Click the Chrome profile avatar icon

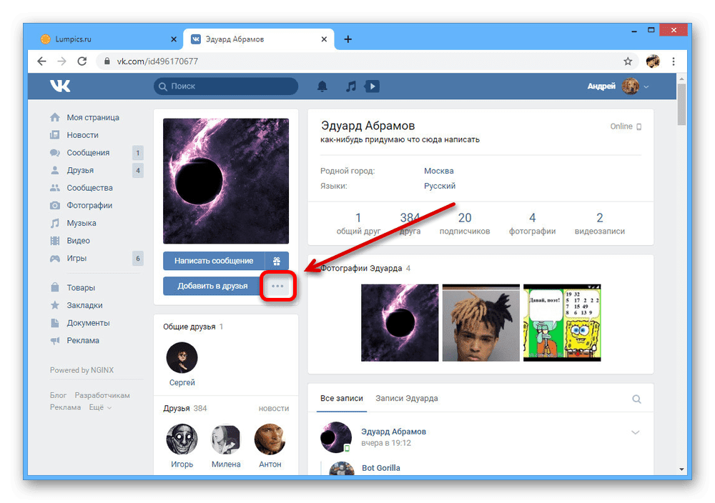[653, 61]
